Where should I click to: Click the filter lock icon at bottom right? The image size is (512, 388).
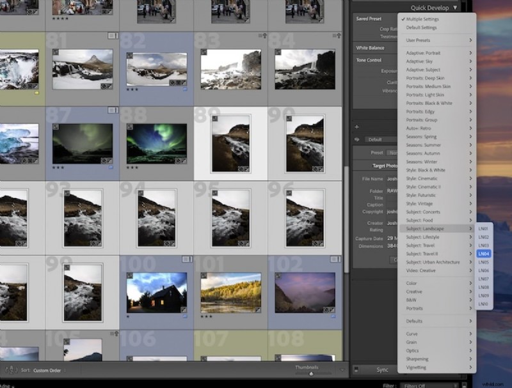463,384
